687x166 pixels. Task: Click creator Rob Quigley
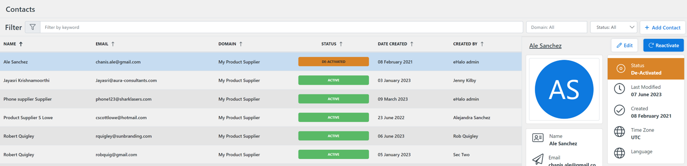[465, 136]
